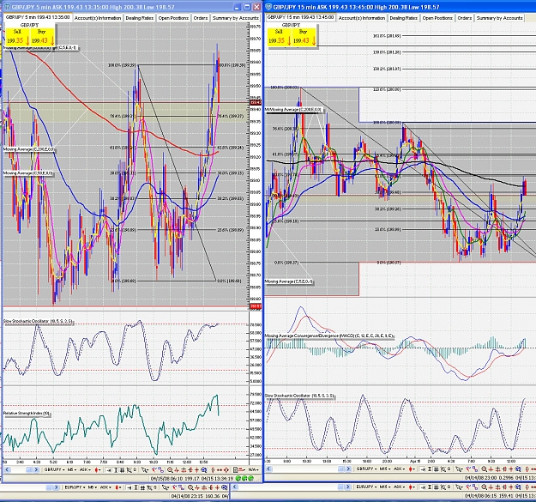Click red-blue marker tool in 15 min toolbar
The image size is (536, 502).
(467, 469)
